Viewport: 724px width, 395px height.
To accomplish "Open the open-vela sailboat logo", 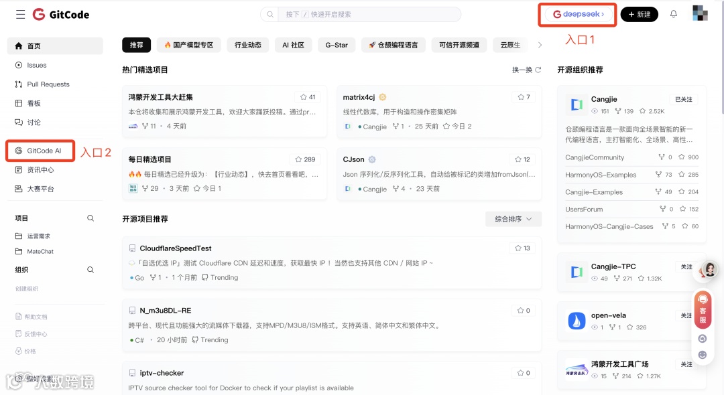I will (x=577, y=321).
